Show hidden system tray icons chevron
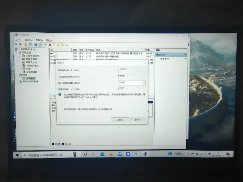Screen dimensions: 243x182 coord(189,154)
